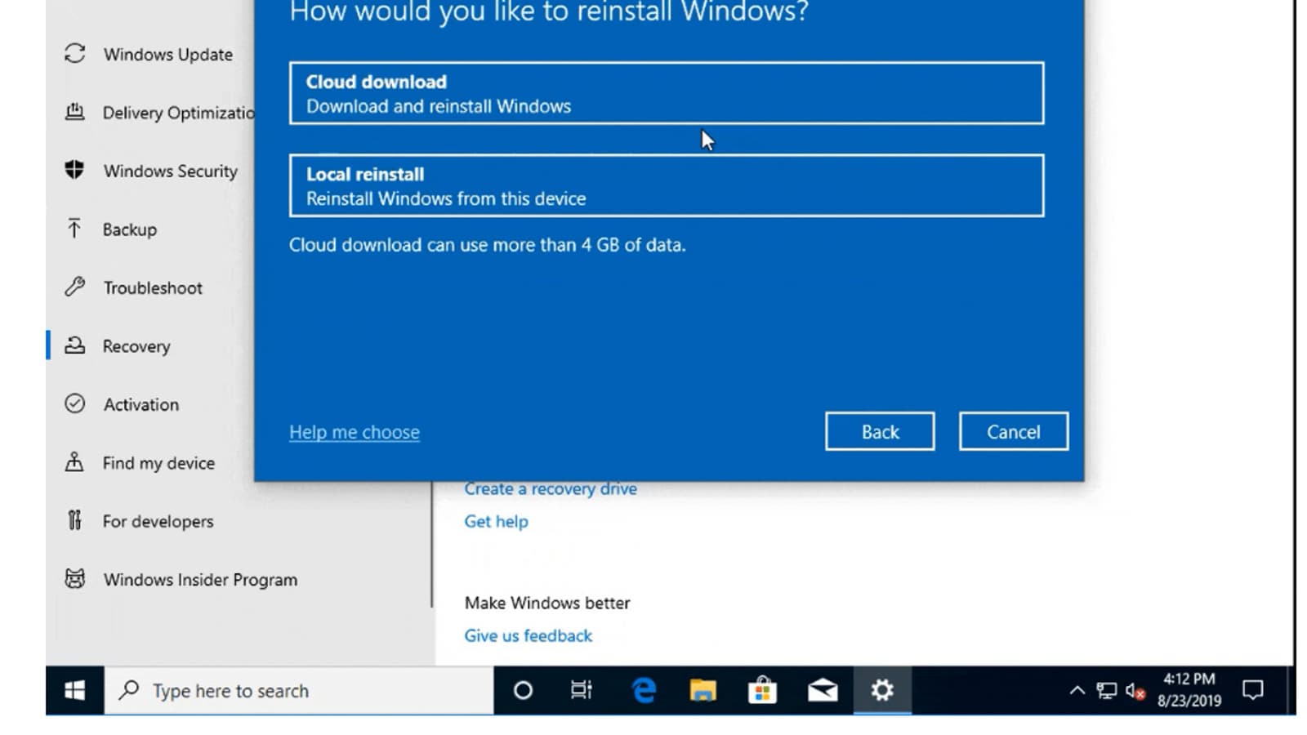This screenshot has width=1307, height=735.
Task: Click the Type here to search box
Action: coord(299,691)
